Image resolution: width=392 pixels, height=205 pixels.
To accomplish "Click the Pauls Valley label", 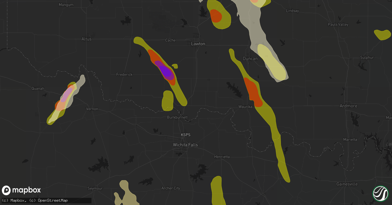I will tap(338, 25).
